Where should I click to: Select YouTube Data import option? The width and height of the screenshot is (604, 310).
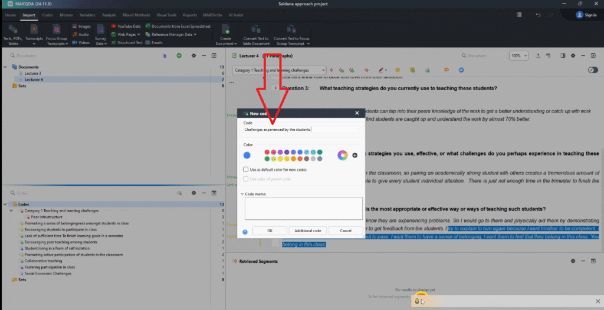(x=113, y=26)
